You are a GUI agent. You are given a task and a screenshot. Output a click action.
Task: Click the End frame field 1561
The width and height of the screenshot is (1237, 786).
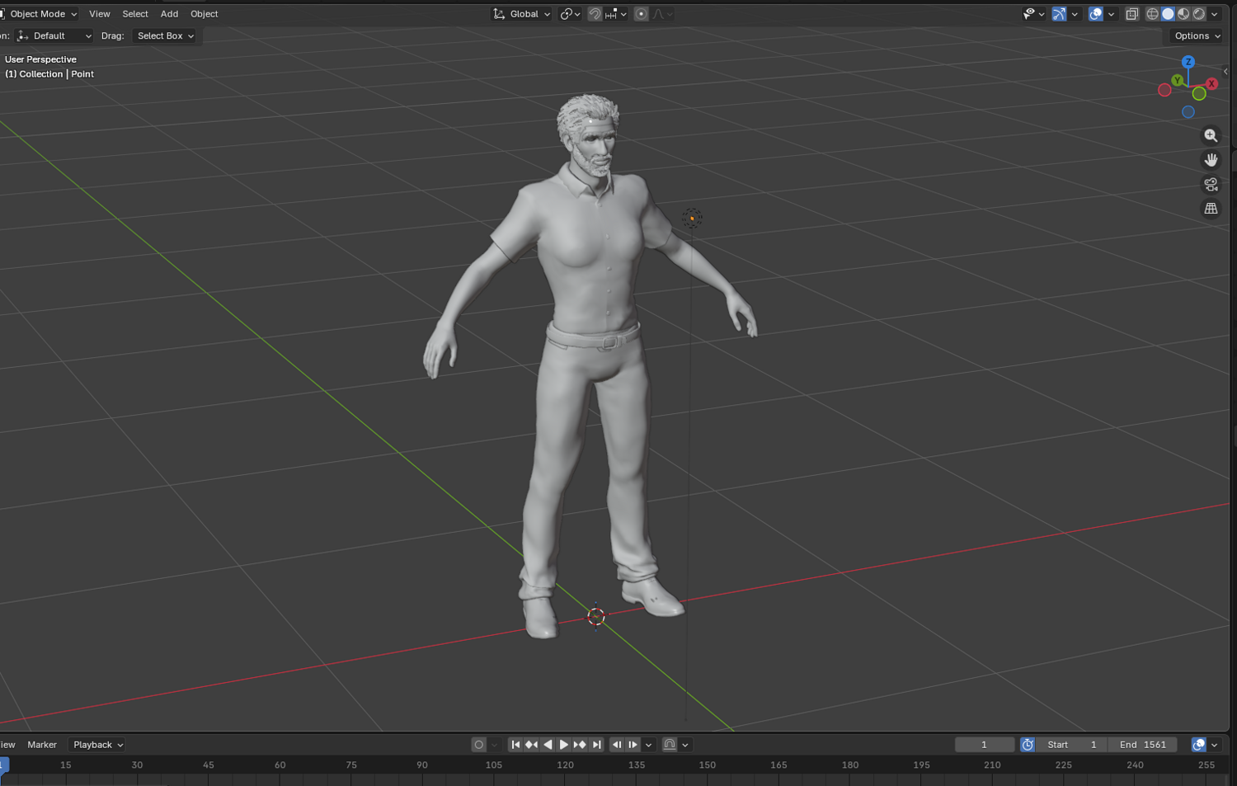click(1143, 745)
